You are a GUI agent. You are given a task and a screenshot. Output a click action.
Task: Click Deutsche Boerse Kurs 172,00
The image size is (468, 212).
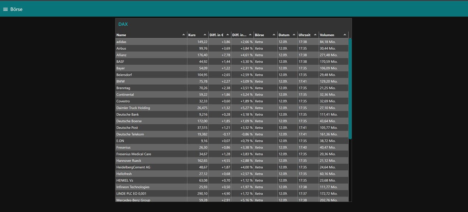click(202, 121)
